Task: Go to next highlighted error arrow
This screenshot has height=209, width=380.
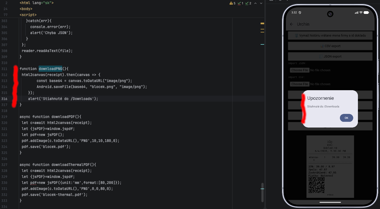Action: click(x=261, y=3)
